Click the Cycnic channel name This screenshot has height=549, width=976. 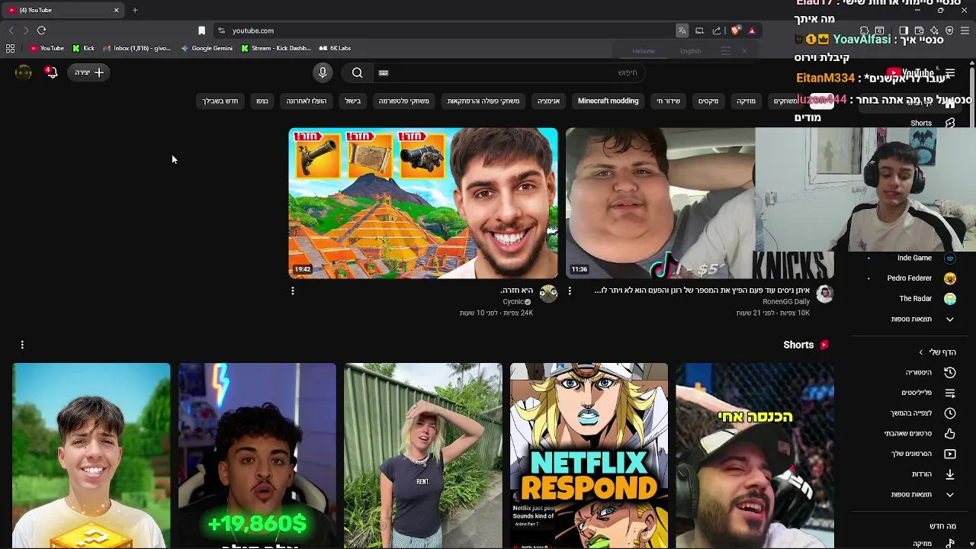pos(513,302)
